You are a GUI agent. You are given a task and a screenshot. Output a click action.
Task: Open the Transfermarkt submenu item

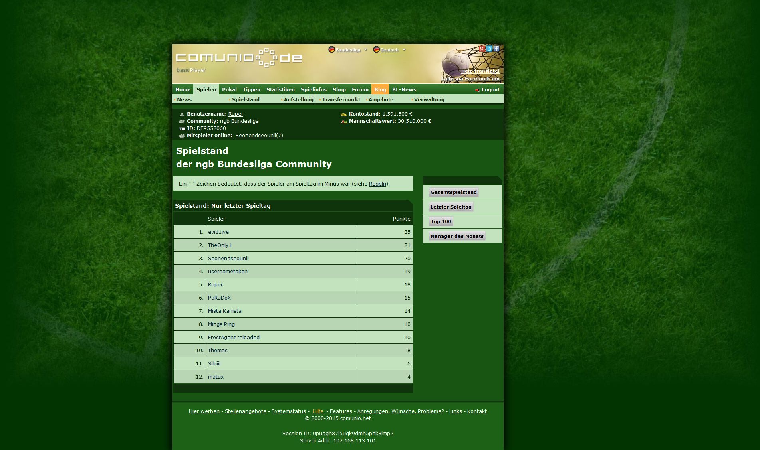click(x=341, y=99)
